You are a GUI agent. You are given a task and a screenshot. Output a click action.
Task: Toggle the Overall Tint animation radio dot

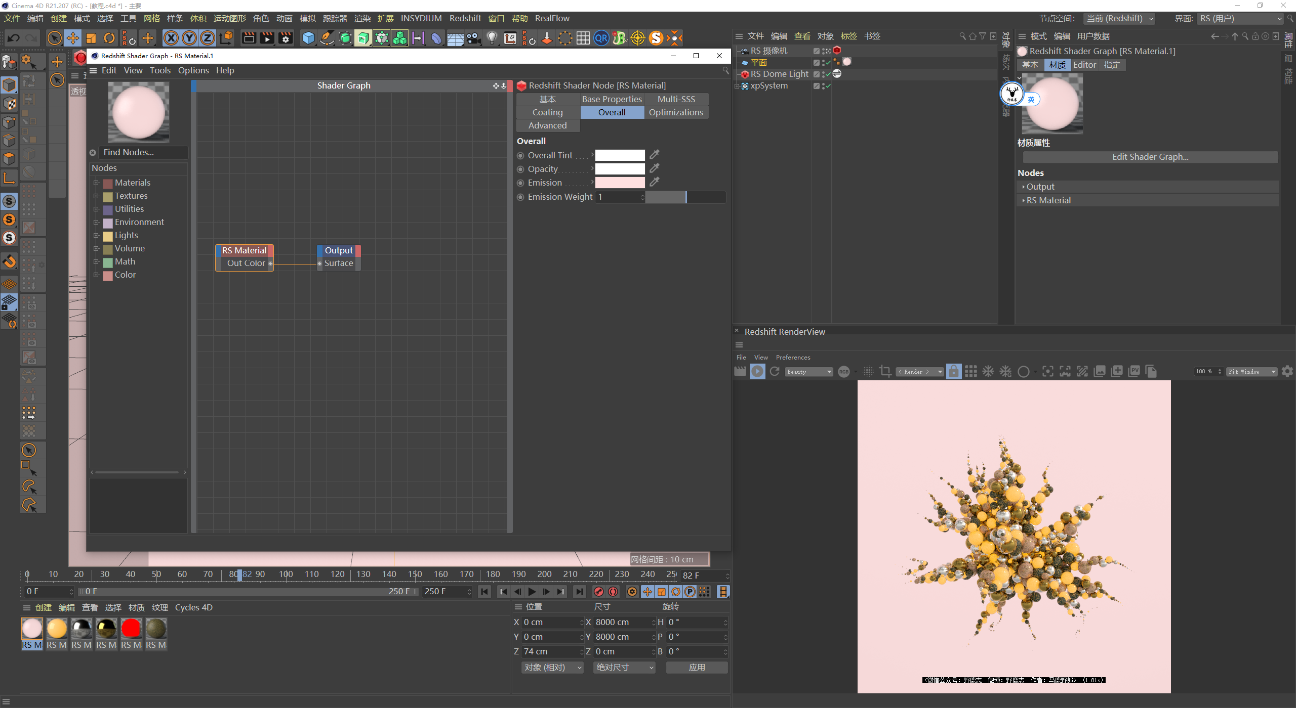pos(520,156)
